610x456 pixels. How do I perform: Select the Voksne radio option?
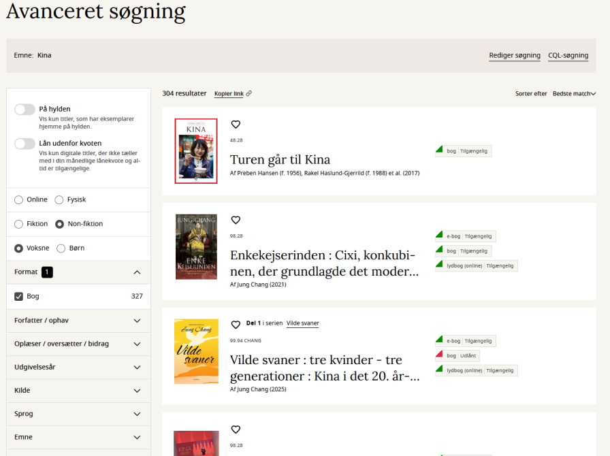click(x=18, y=248)
